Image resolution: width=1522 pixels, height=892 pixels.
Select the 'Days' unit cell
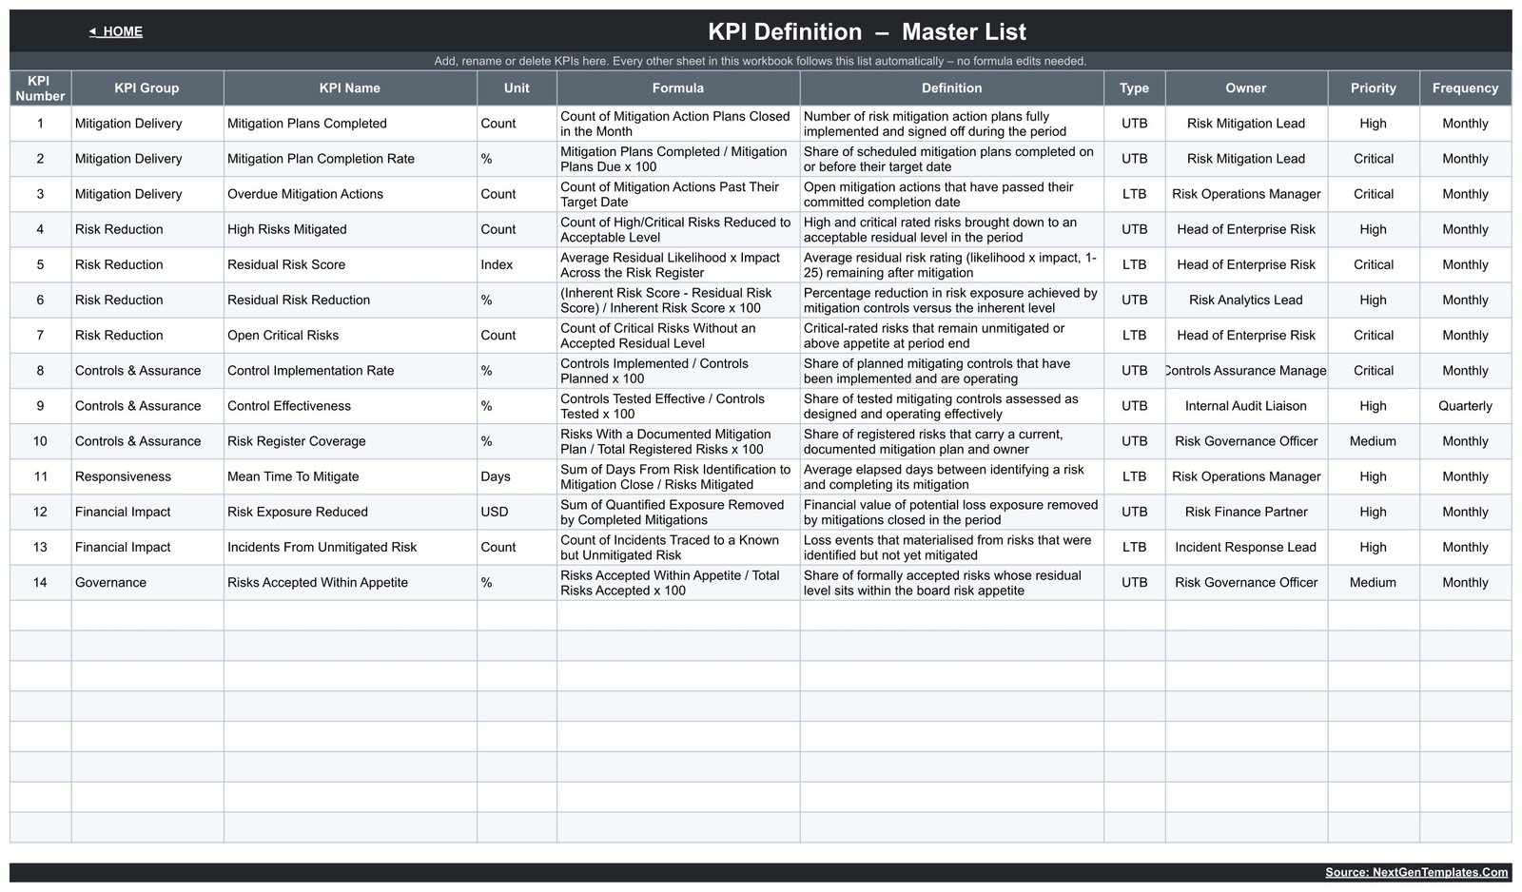(x=517, y=476)
